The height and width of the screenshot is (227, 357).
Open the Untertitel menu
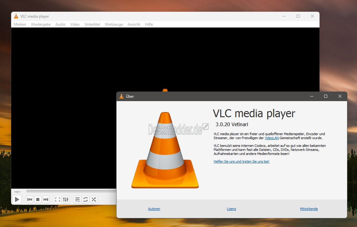tap(92, 24)
